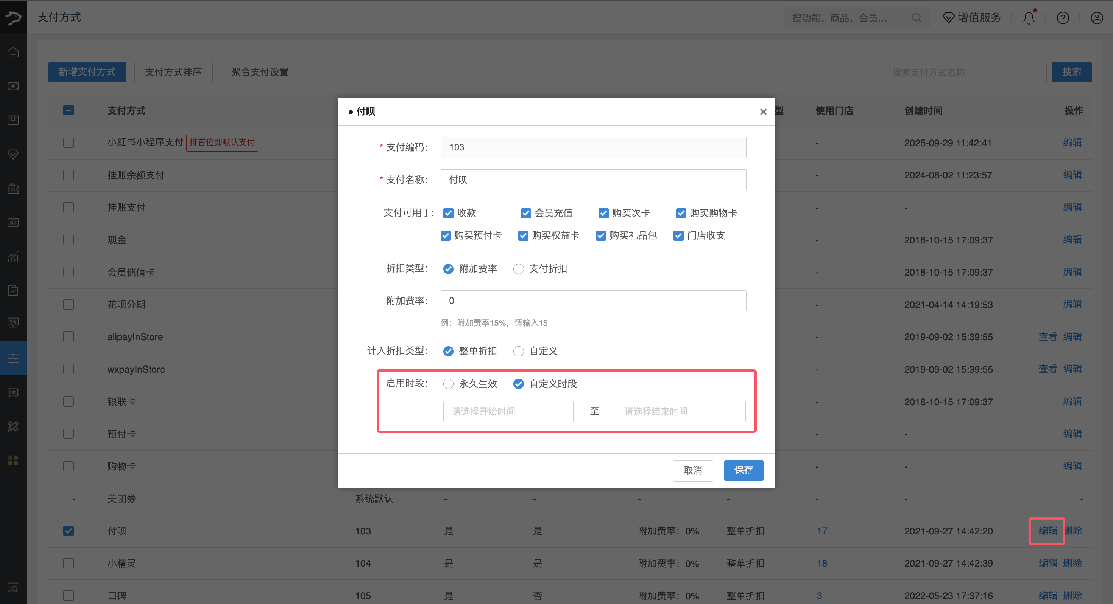
Task: Click 查看 link in the wxpayInStore row
Action: [1048, 369]
